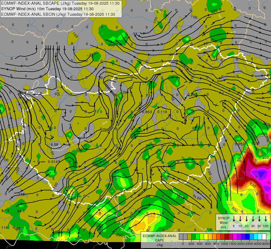Screen dimensions: 271x249
Task: Click the 20 m/s wind arrow in legend
Action: [247, 219]
